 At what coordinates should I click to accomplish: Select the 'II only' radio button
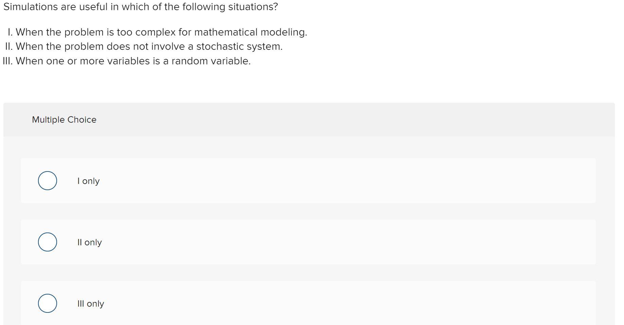[47, 242]
